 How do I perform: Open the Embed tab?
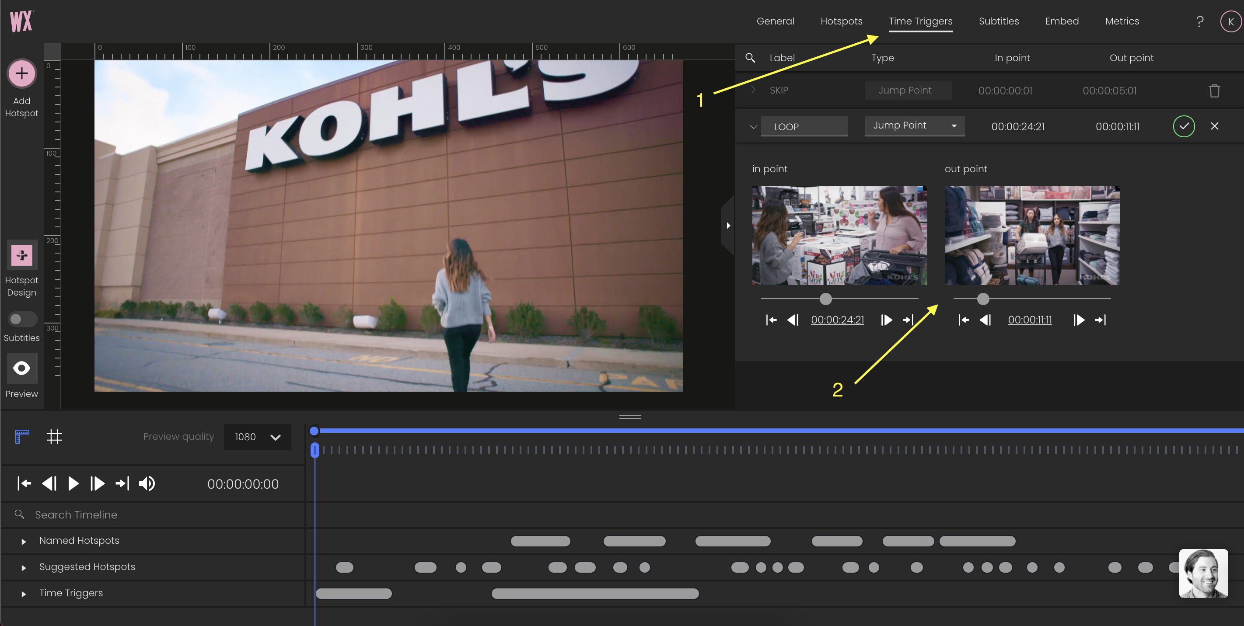pos(1062,21)
